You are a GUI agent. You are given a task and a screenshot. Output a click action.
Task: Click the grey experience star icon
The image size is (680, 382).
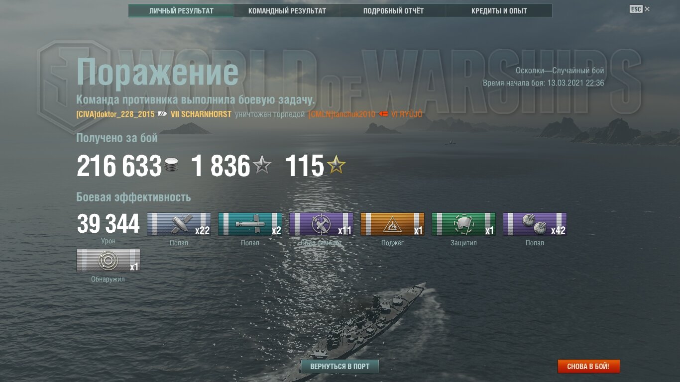(262, 165)
